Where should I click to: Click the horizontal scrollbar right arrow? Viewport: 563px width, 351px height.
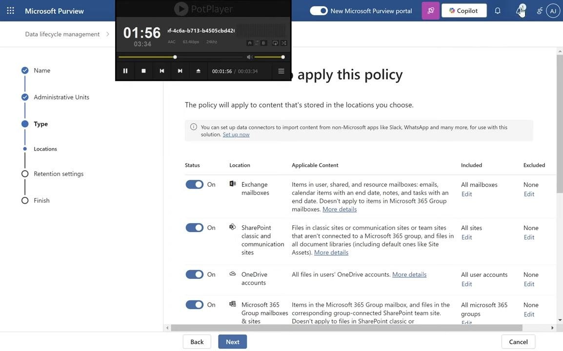tap(552, 328)
